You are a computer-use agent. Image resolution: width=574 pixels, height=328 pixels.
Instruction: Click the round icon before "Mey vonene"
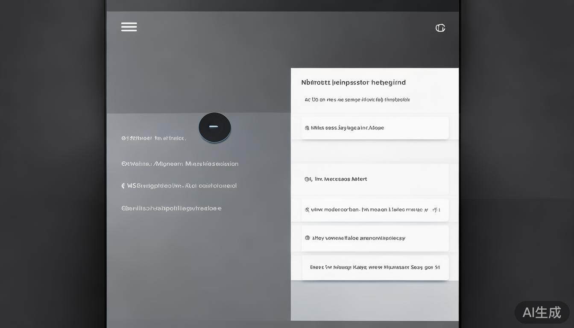coord(307,238)
